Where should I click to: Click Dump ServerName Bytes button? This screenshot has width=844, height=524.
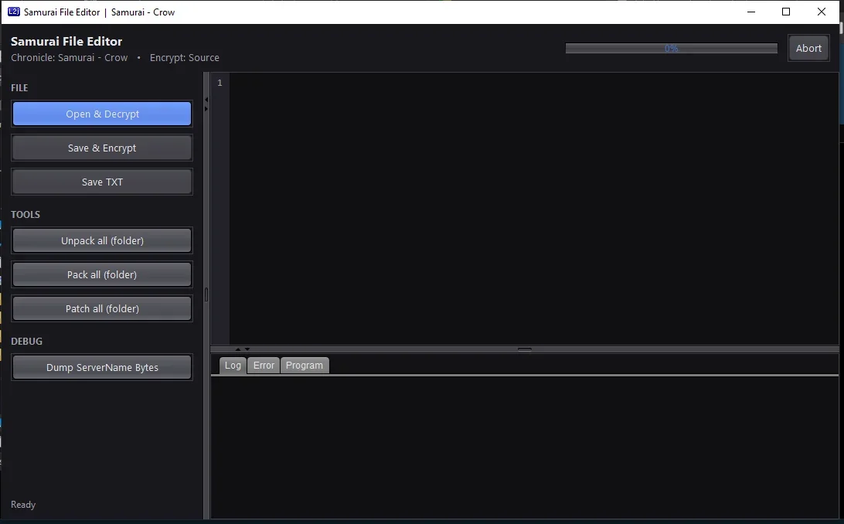102,367
